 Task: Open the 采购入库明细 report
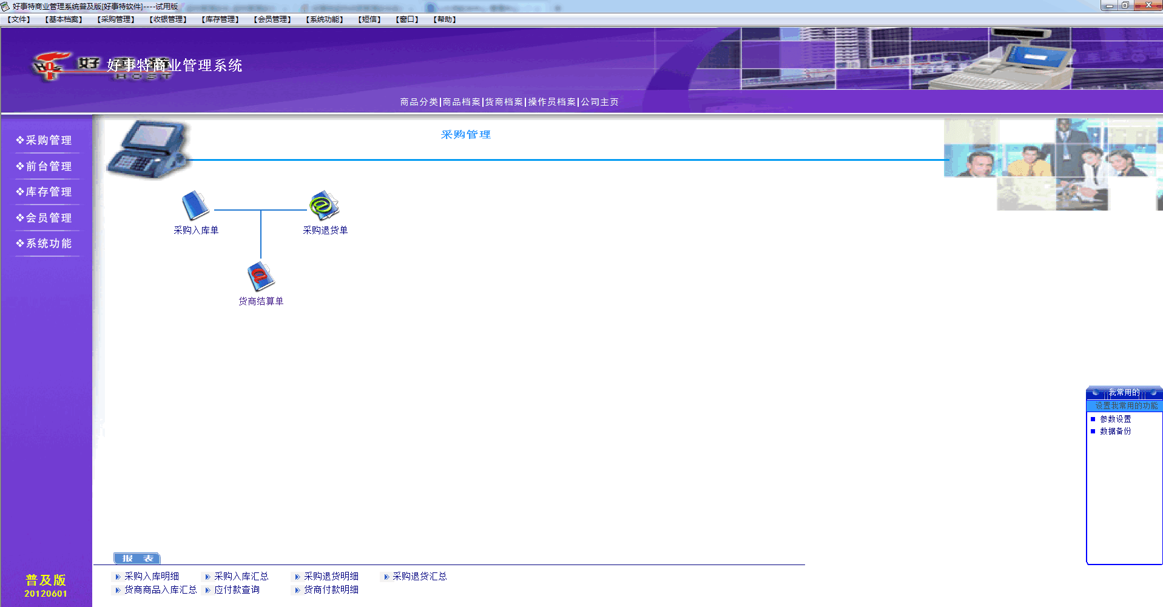click(151, 576)
